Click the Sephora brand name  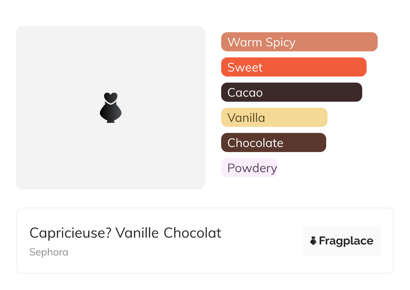click(x=49, y=252)
